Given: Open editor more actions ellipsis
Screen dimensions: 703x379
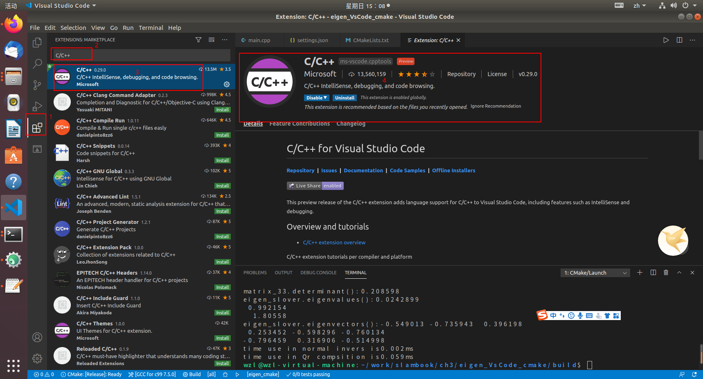Looking at the screenshot, I should point(692,40).
